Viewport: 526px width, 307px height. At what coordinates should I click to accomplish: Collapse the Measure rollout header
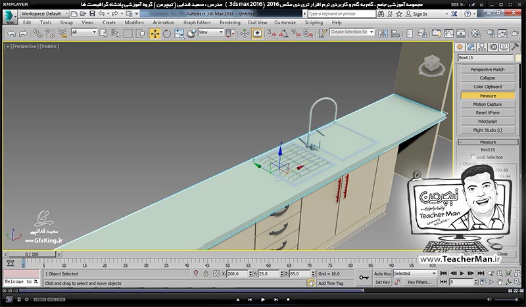point(488,142)
